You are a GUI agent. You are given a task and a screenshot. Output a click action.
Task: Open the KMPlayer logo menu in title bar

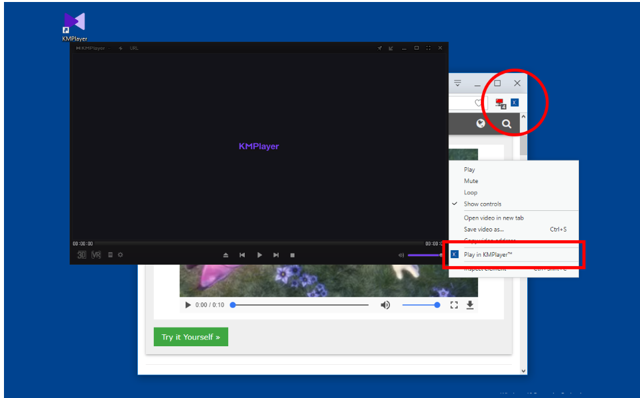pos(93,48)
